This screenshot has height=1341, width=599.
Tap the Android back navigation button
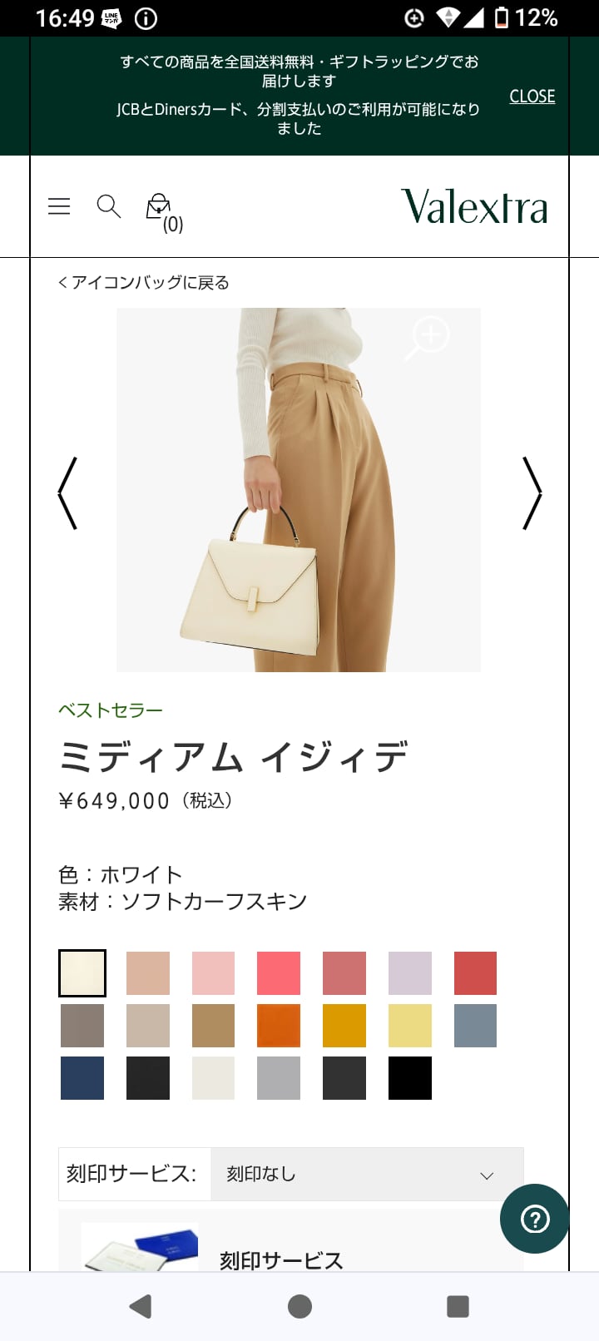click(x=141, y=1306)
